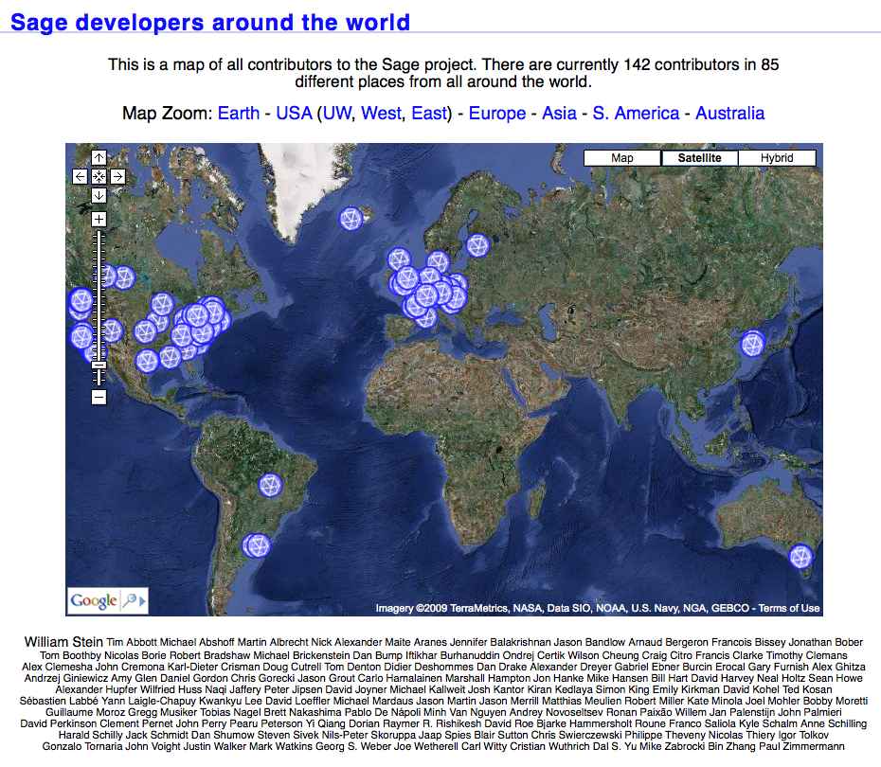Screen dimensions: 881x767
Task: Select the Satellite map view
Action: click(699, 158)
